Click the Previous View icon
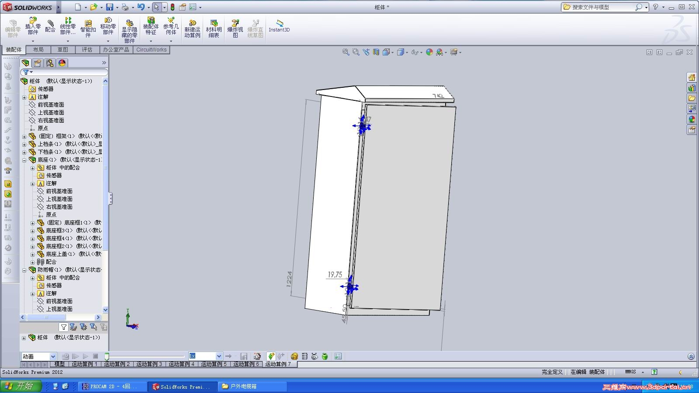The width and height of the screenshot is (699, 393). (366, 52)
